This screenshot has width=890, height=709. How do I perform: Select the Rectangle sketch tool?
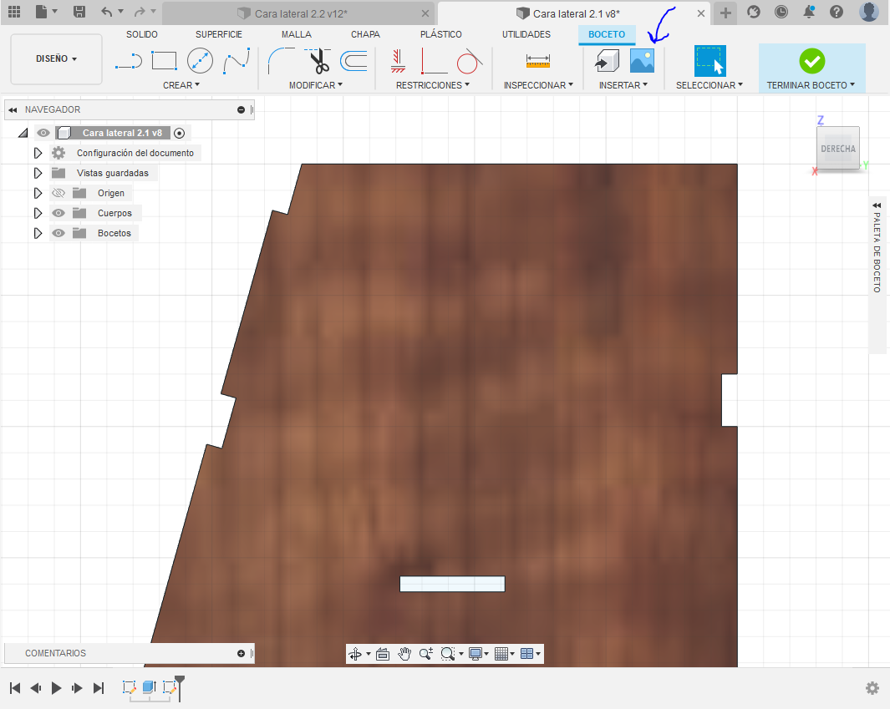coord(165,61)
